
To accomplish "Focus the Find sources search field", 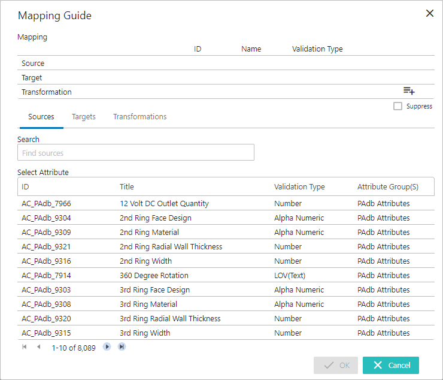I will 136,153.
